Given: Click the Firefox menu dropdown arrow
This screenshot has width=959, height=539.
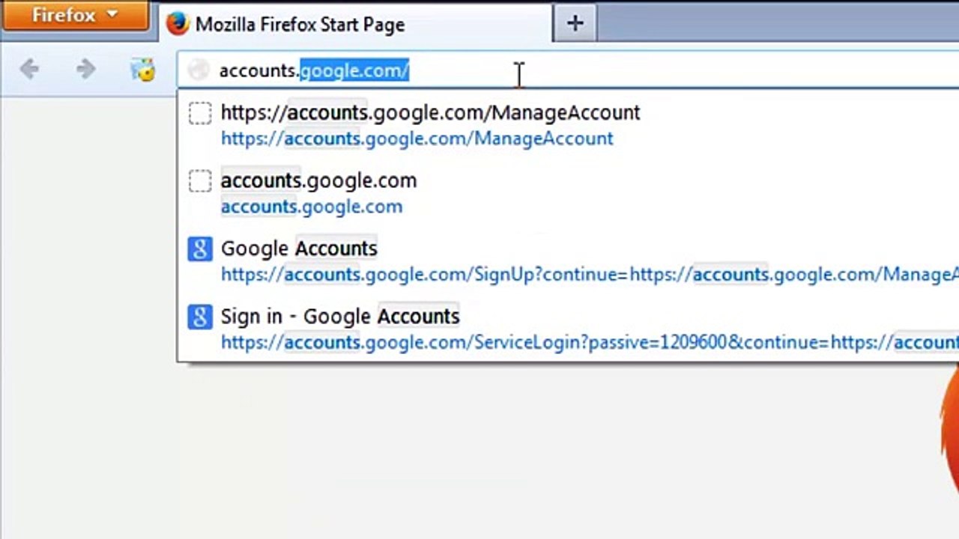Looking at the screenshot, I should [112, 15].
